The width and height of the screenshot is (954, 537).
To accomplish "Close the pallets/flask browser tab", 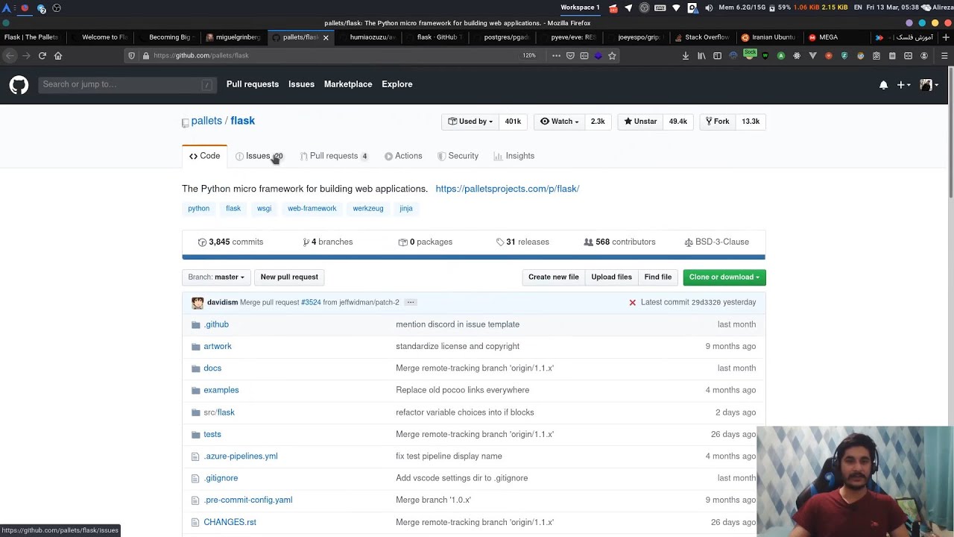I will (326, 37).
